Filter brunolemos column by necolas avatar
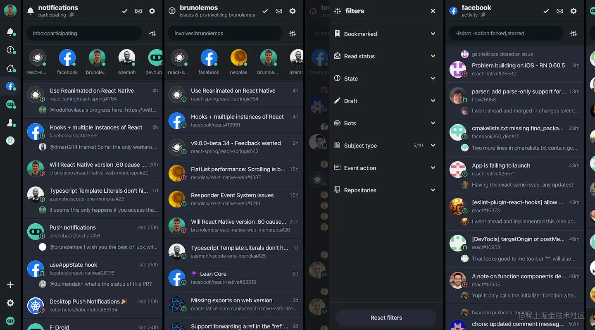595x330 pixels. point(238,58)
